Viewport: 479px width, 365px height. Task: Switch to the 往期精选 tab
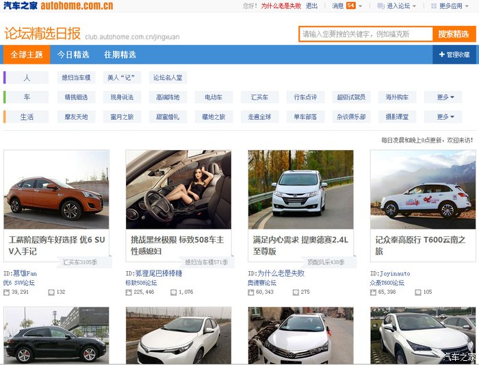(120, 55)
